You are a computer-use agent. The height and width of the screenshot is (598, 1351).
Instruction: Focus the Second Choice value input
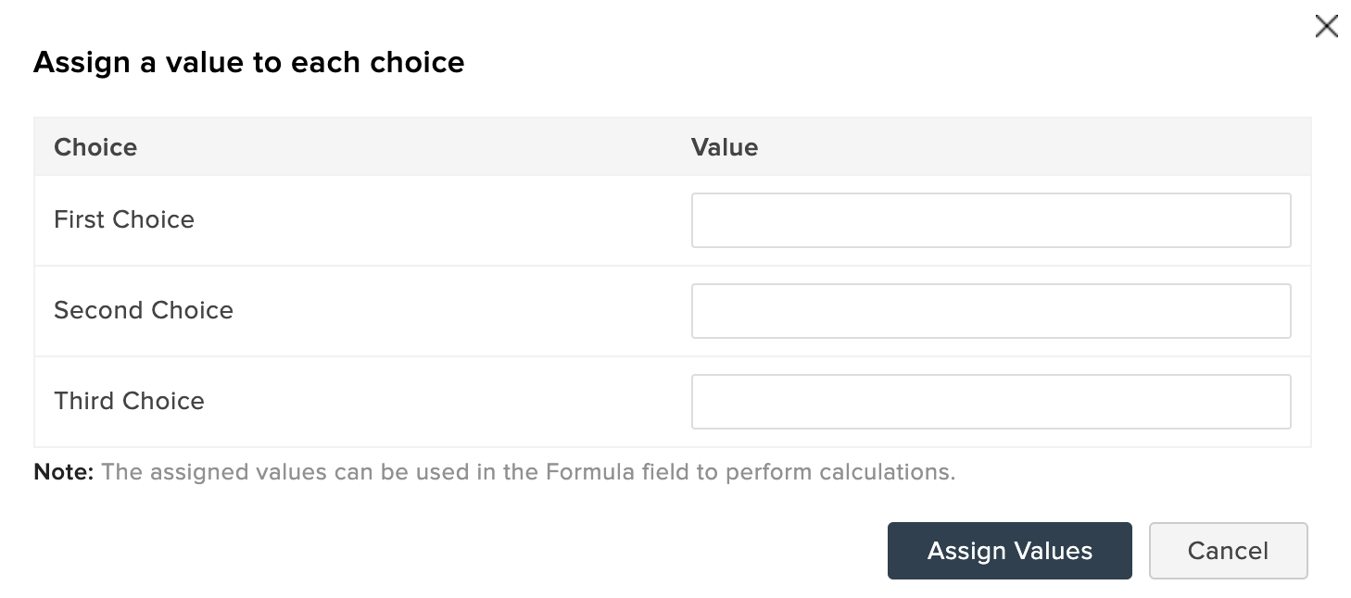(991, 311)
